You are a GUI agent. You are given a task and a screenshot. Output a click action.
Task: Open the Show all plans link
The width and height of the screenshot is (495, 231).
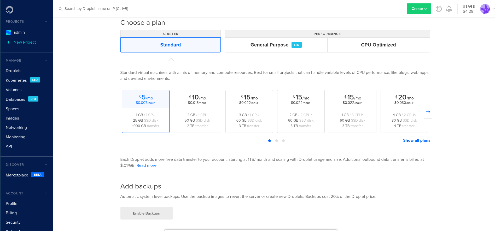417,140
